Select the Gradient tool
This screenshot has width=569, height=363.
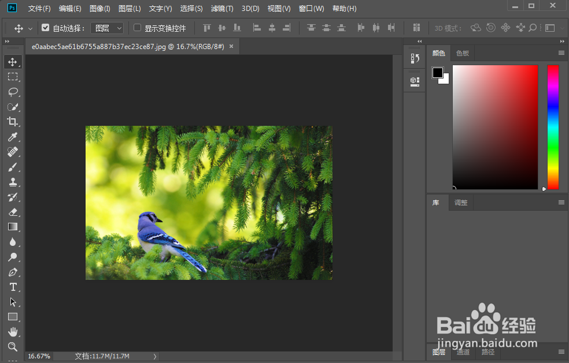pyautogui.click(x=13, y=227)
